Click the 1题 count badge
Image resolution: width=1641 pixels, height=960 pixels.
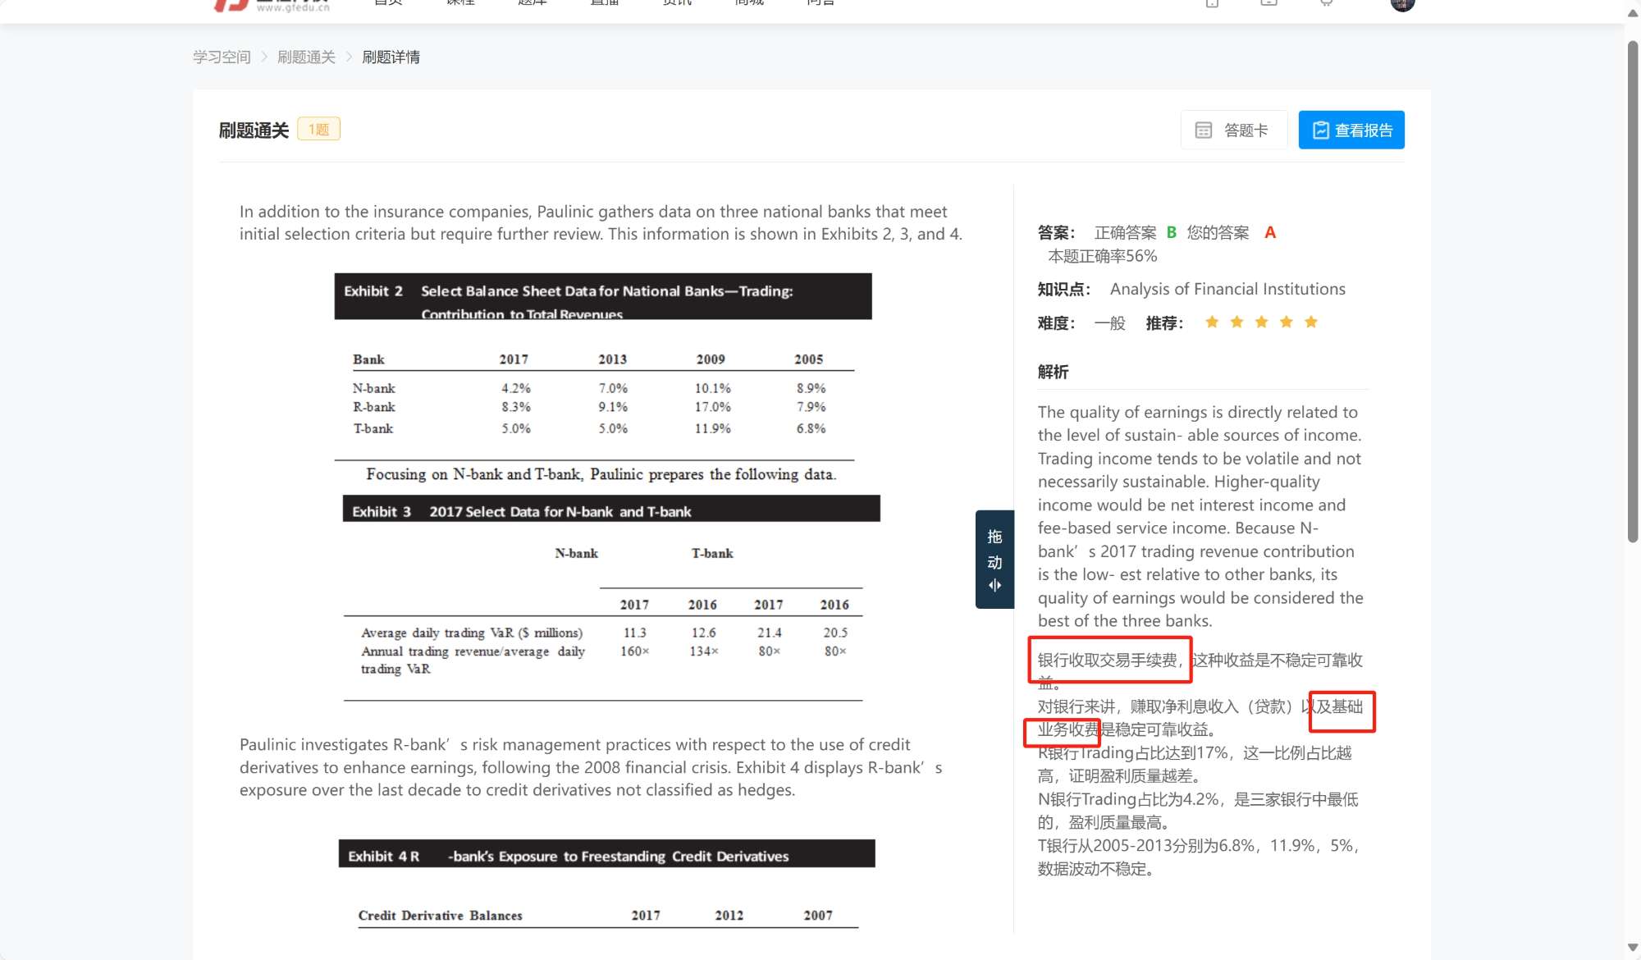click(x=318, y=129)
